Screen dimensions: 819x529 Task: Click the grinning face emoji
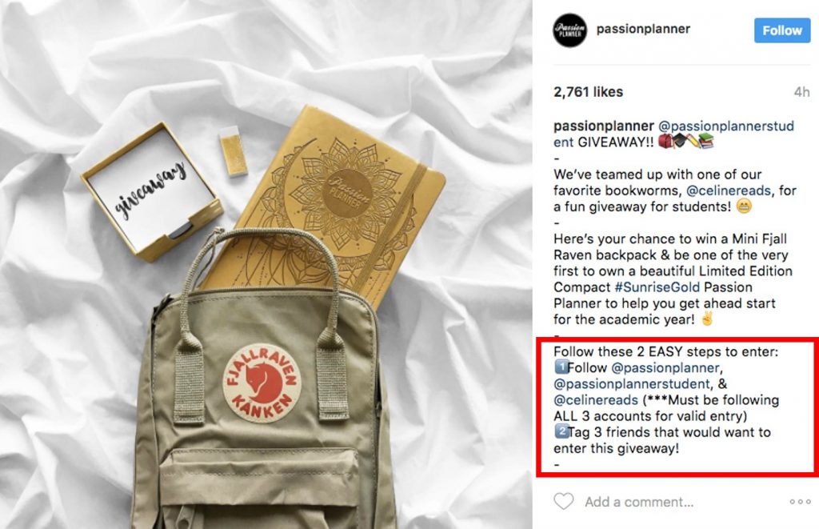click(x=744, y=206)
